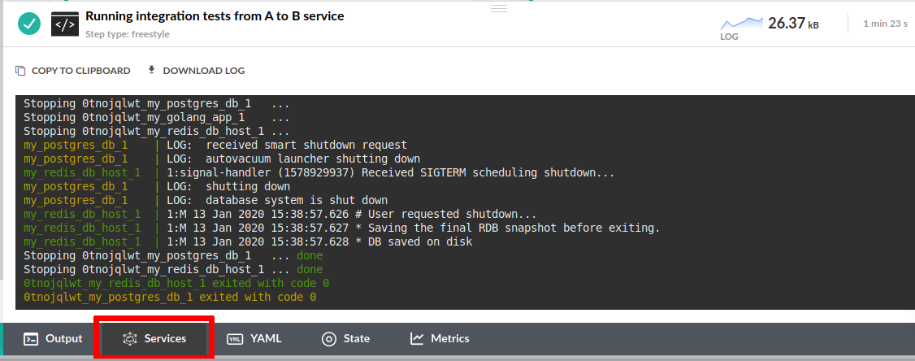This screenshot has height=361, width=915.
Task: Show the YAML tab
Action: pyautogui.click(x=266, y=339)
